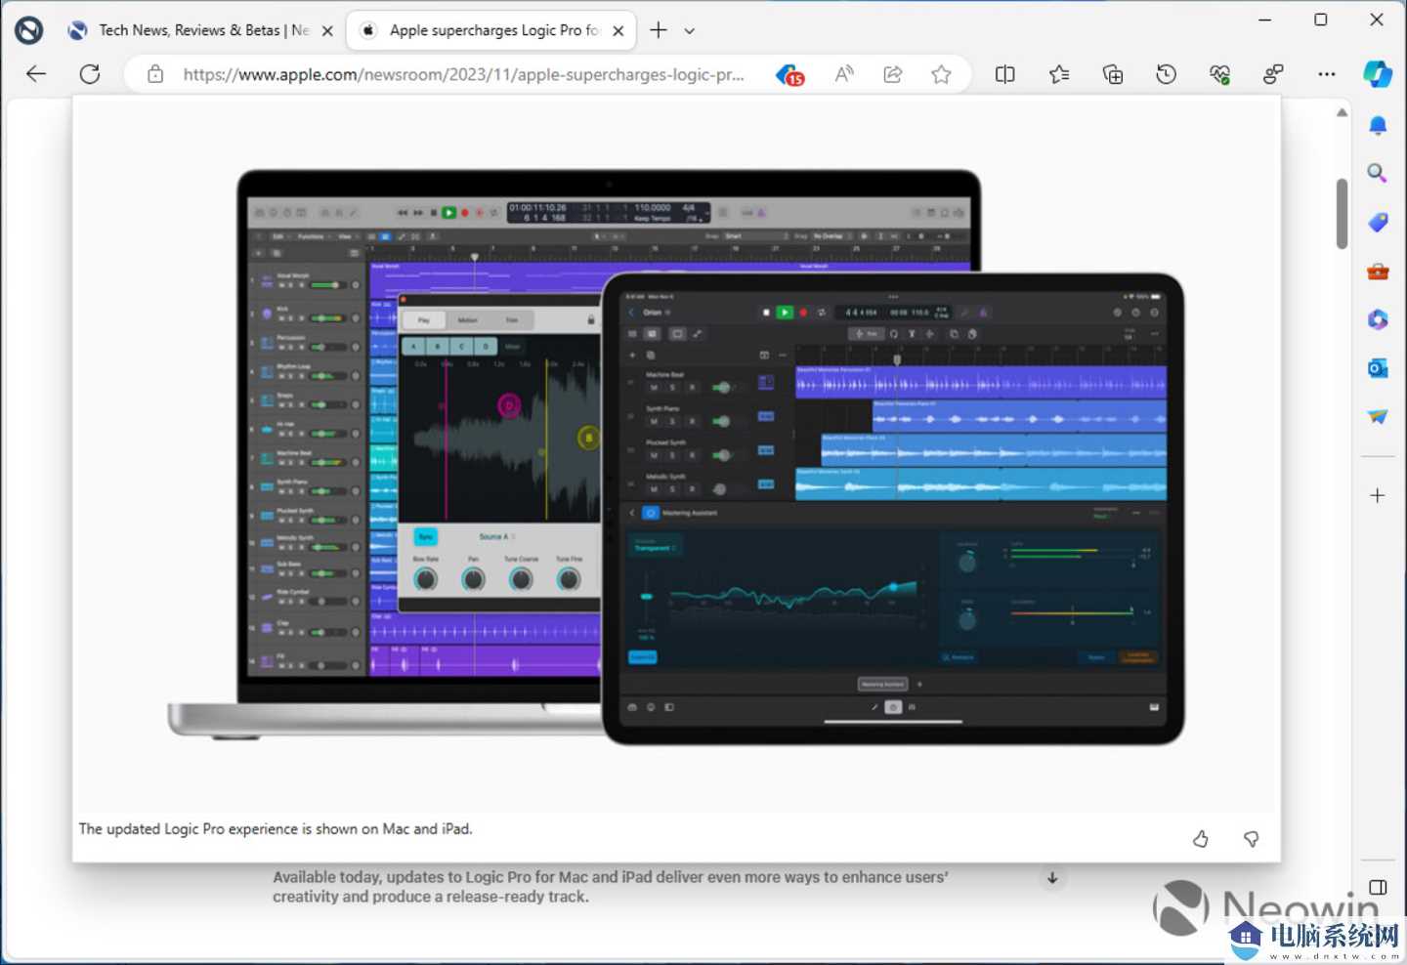Open the sidebar Shopping tag
The height and width of the screenshot is (965, 1407).
coord(1378,223)
